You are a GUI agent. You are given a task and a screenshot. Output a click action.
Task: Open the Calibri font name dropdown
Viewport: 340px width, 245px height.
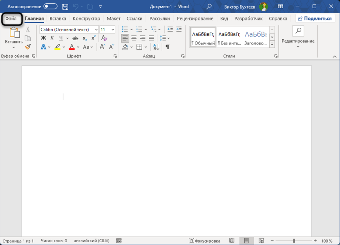click(x=69, y=29)
